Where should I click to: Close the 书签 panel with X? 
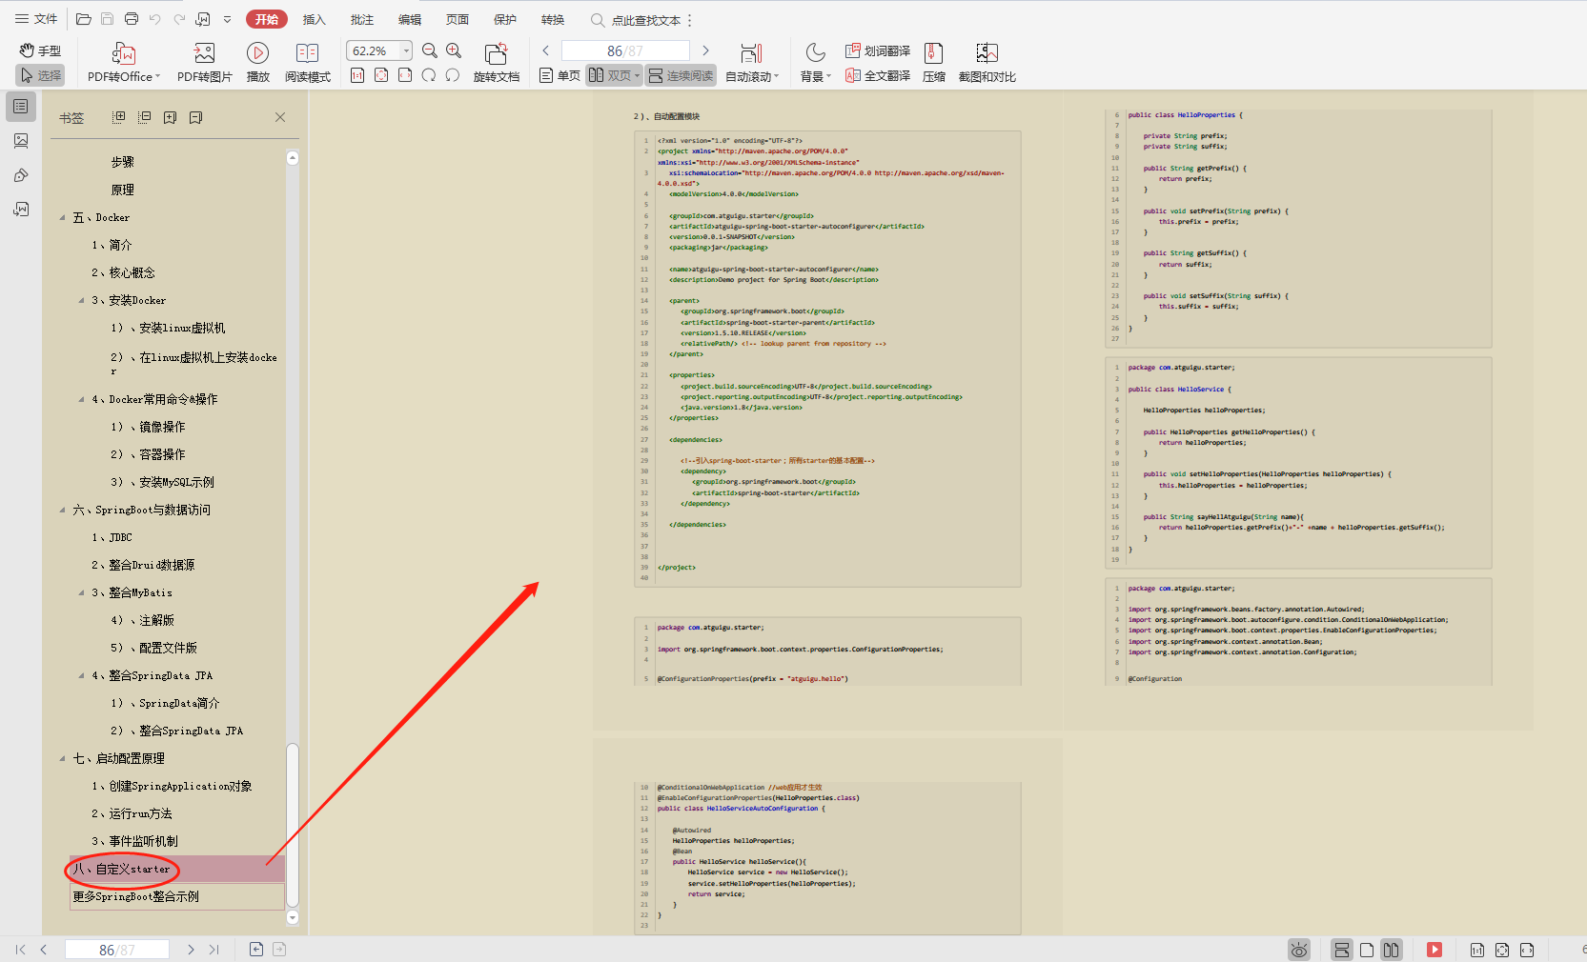(x=280, y=117)
